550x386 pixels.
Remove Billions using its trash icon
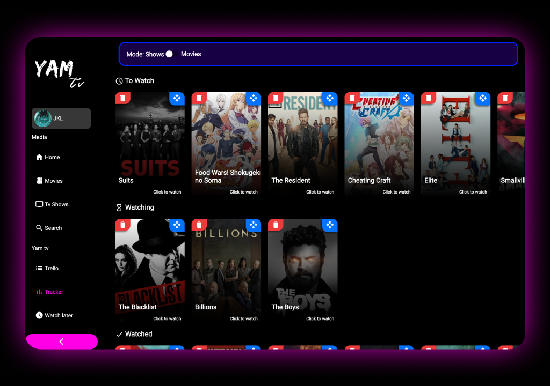tap(199, 225)
